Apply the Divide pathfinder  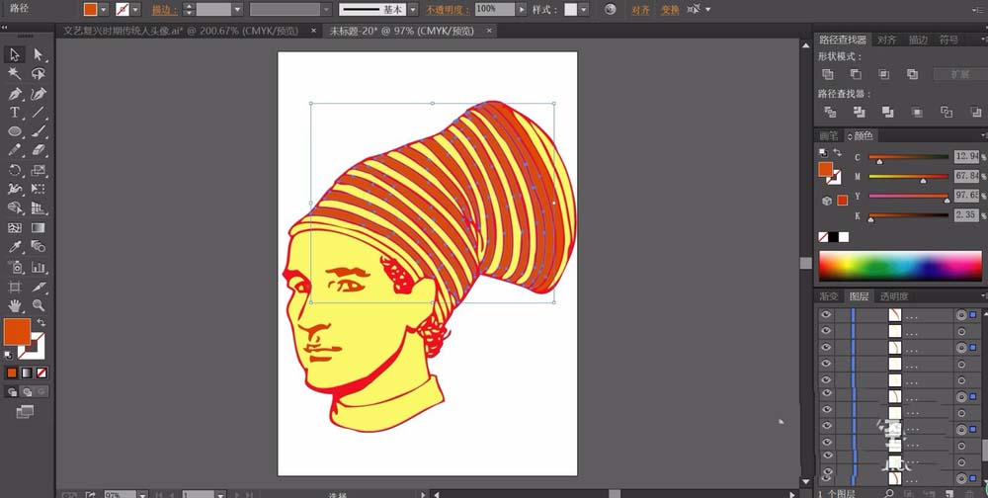pos(830,113)
